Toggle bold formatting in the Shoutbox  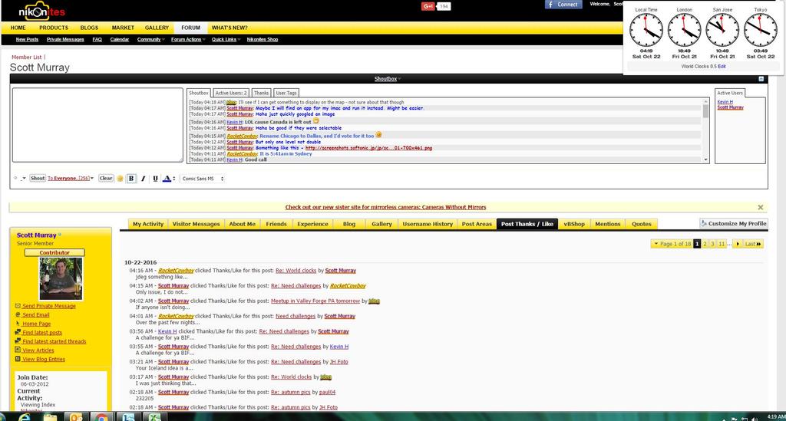(x=131, y=179)
